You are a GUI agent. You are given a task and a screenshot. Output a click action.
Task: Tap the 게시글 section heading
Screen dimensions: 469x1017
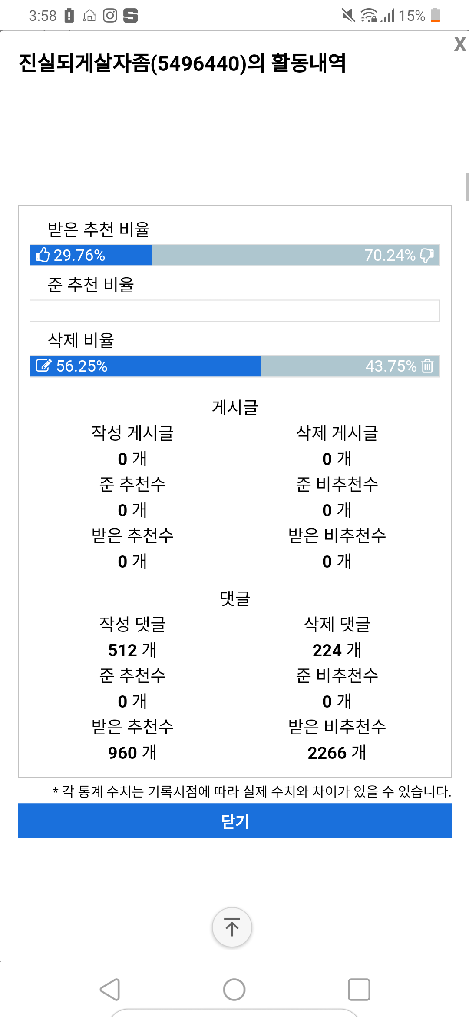234,407
